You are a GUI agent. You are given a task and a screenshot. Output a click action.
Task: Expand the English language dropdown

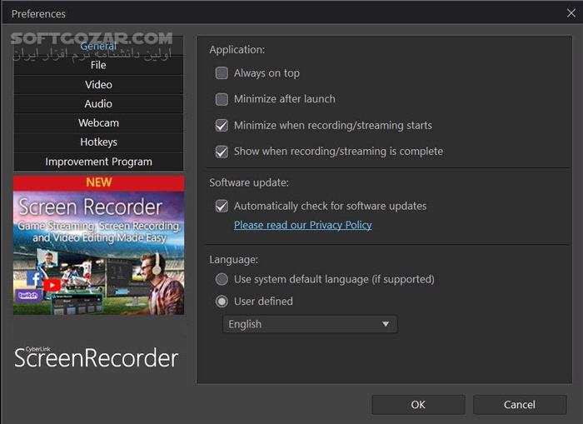310,324
